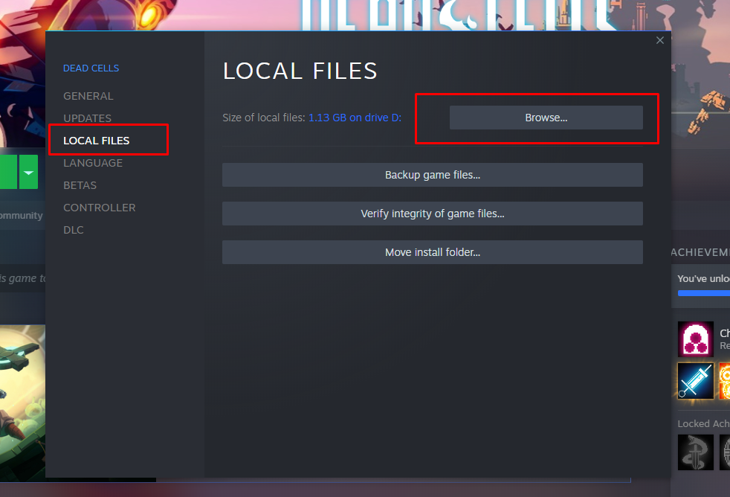Open the General settings section
The height and width of the screenshot is (497, 730).
coord(88,96)
